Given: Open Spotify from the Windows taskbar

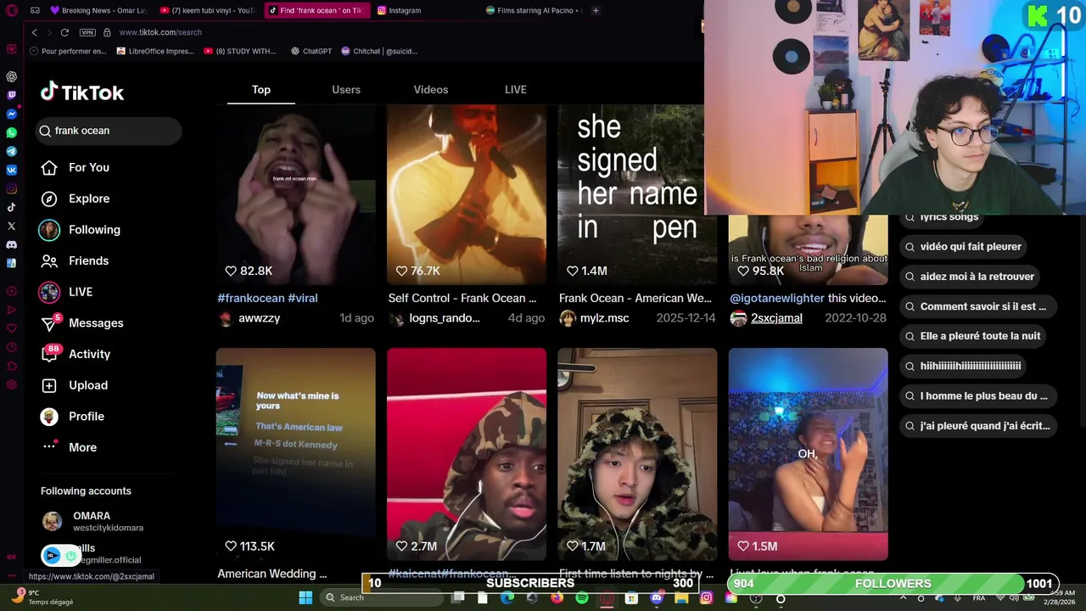Looking at the screenshot, I should [582, 597].
